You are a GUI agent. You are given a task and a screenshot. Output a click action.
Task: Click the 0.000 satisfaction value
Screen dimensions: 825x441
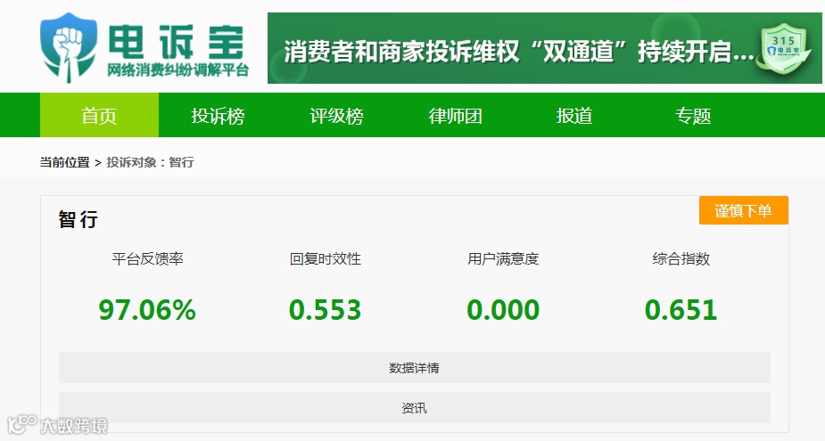tap(503, 310)
